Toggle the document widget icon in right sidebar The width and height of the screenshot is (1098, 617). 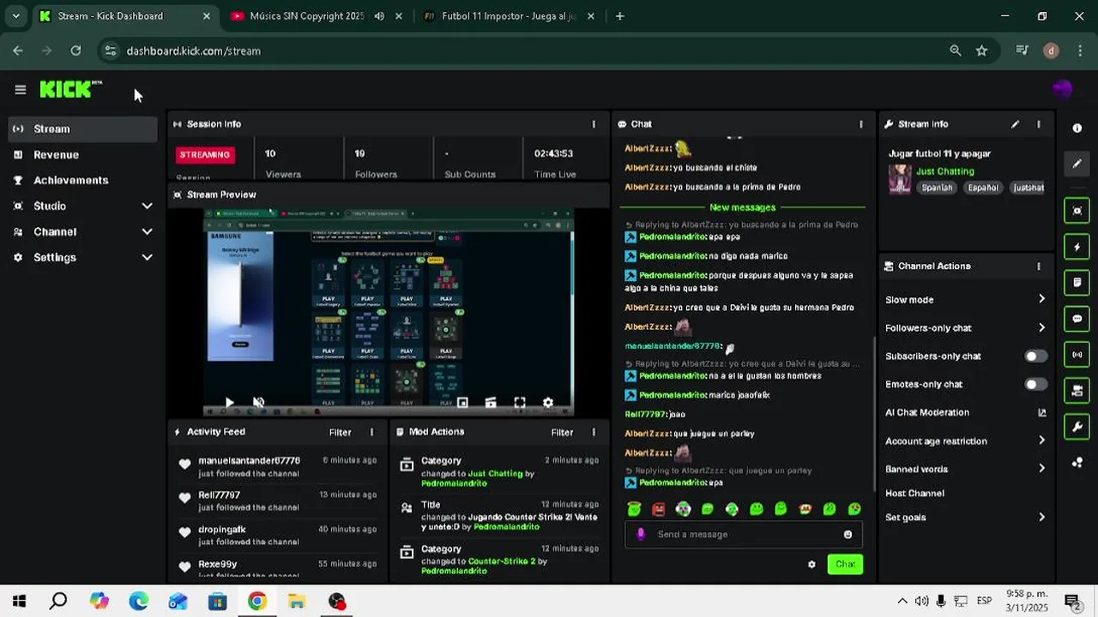pyautogui.click(x=1077, y=282)
